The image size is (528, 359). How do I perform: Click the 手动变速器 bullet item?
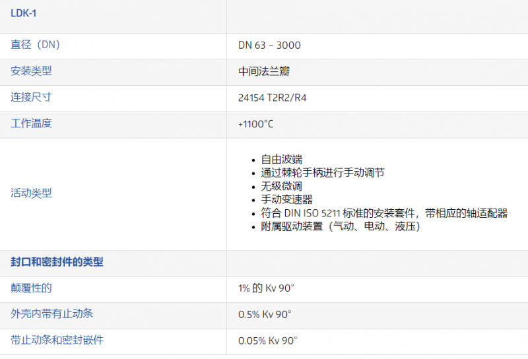point(286,199)
